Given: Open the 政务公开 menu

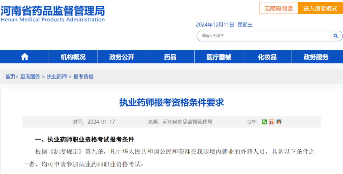Looking at the screenshot, I should tap(122, 57).
